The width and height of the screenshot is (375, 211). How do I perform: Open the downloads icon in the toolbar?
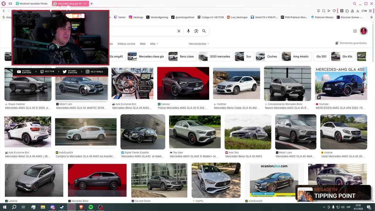358,11
